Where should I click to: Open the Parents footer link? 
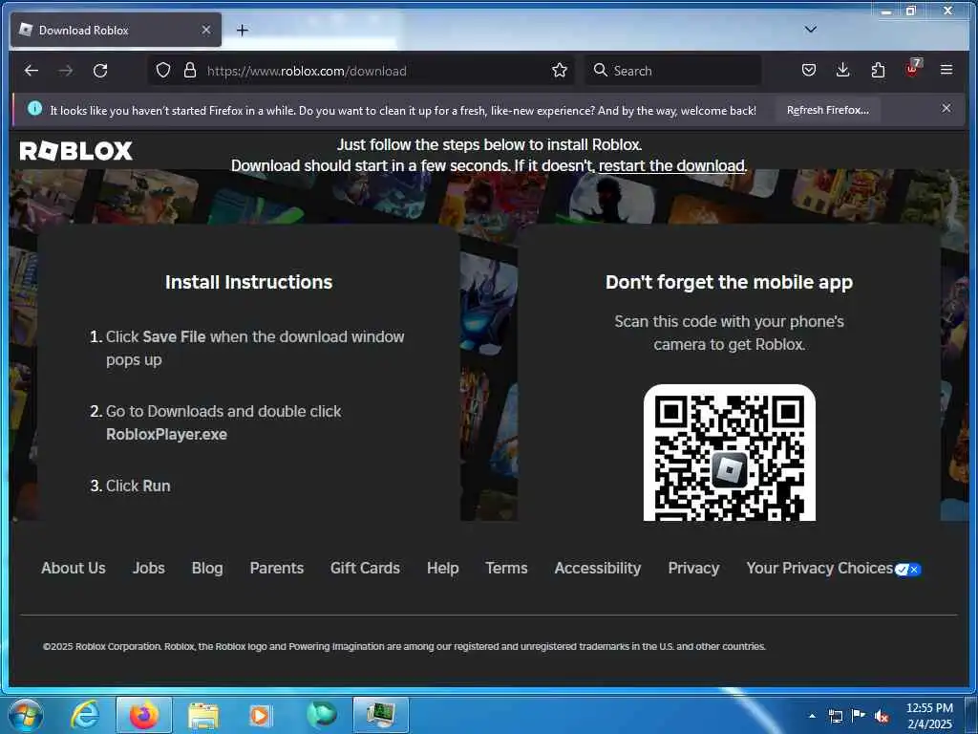click(x=276, y=568)
